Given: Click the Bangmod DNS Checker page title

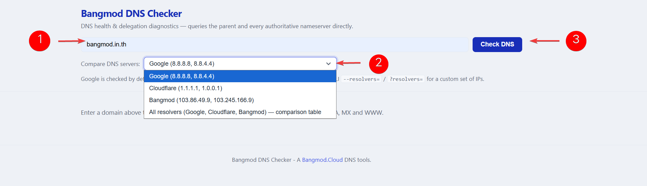Looking at the screenshot, I should coord(131,14).
